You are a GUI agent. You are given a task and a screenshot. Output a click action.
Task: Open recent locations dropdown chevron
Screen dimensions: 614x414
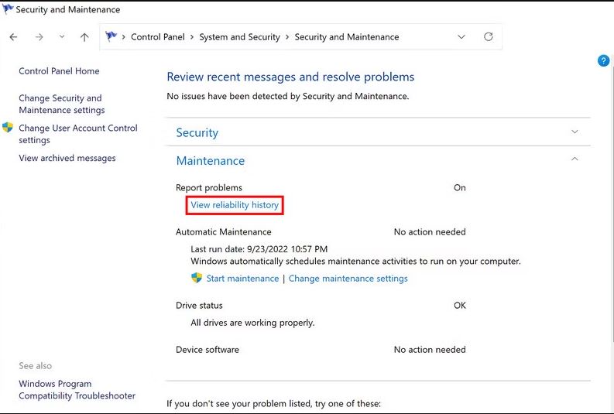tap(62, 37)
